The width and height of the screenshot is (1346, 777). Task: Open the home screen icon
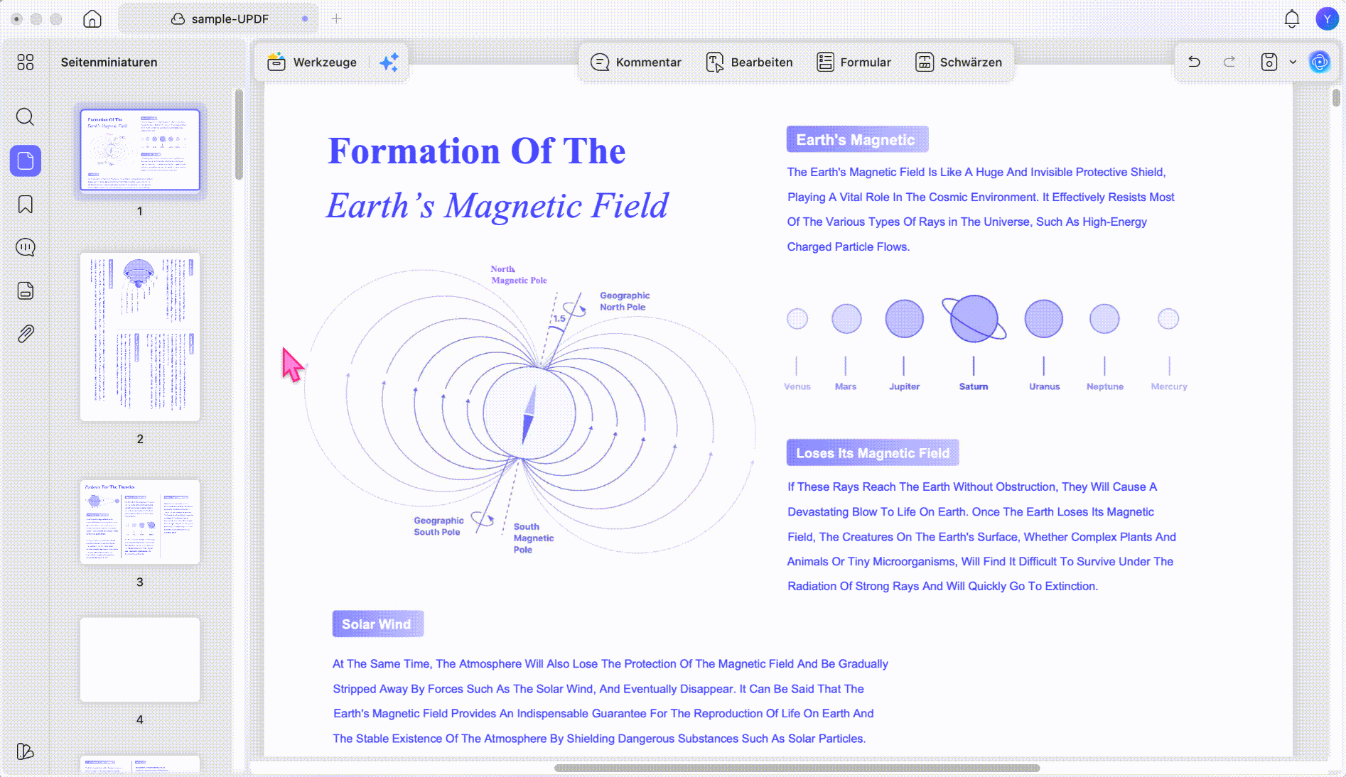[x=92, y=19]
